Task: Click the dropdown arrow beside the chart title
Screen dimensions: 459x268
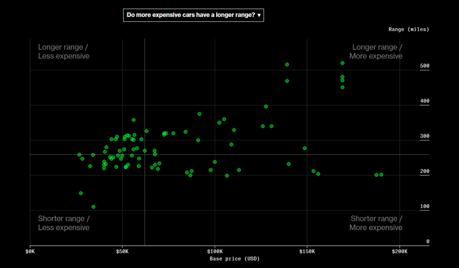Action: pos(259,15)
